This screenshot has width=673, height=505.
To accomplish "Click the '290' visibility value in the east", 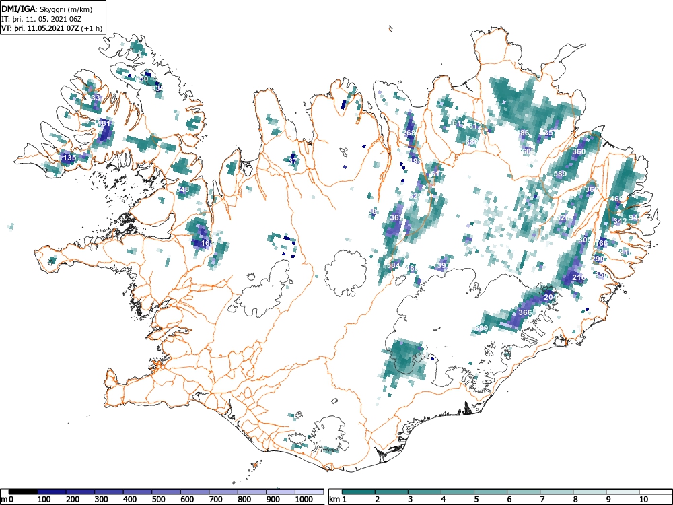I will 598,259.
